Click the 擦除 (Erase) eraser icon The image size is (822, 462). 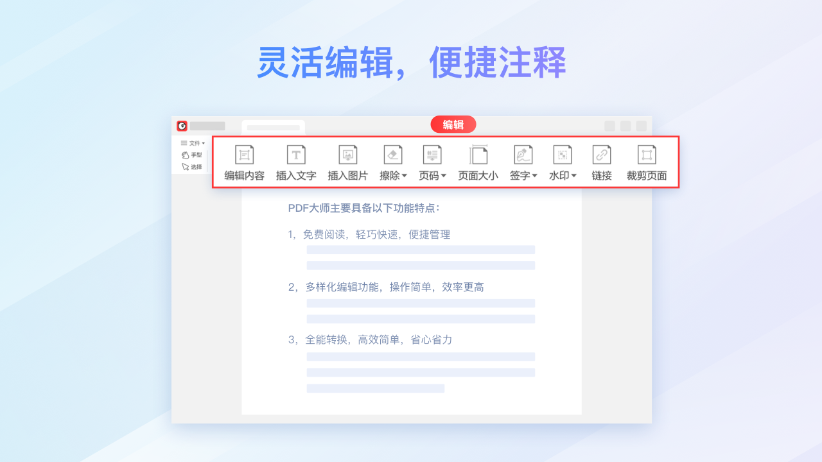(x=392, y=154)
